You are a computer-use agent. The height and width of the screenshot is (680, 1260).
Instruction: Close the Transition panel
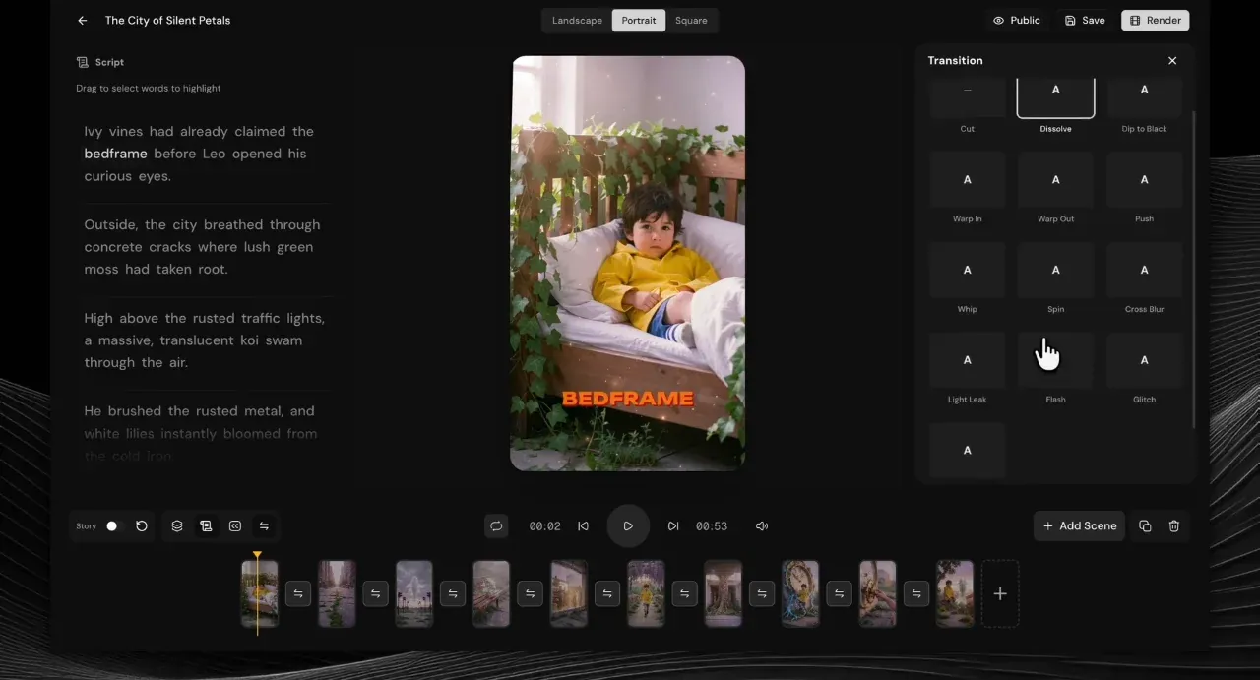(x=1172, y=61)
